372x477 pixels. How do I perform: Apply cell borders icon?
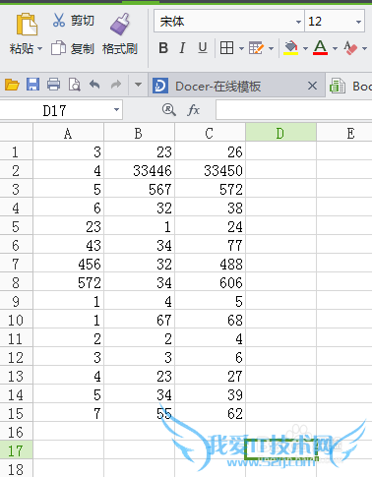tap(226, 48)
